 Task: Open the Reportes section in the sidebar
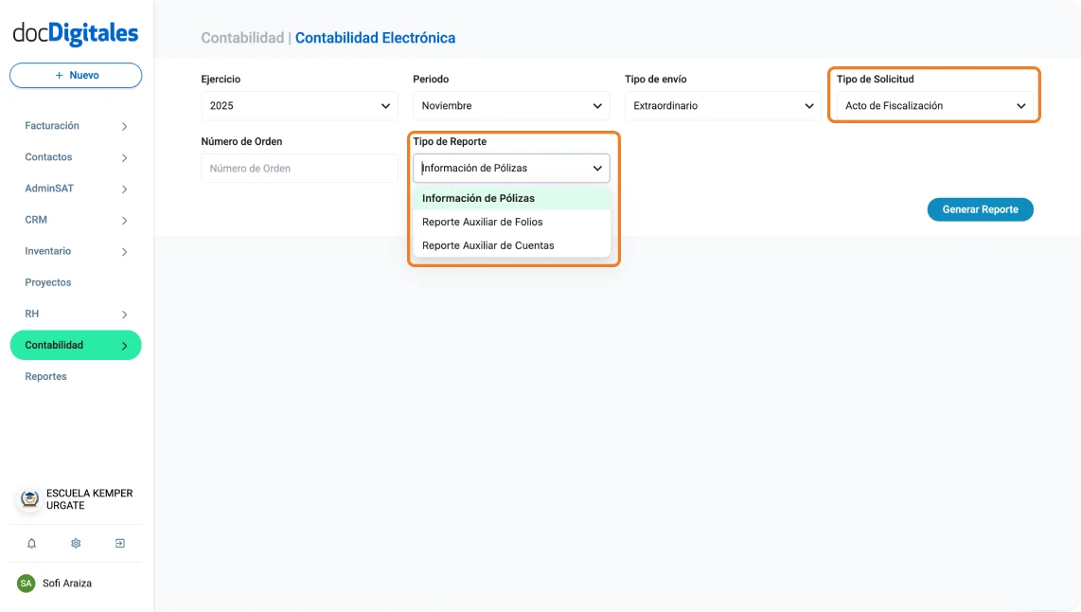pos(47,376)
